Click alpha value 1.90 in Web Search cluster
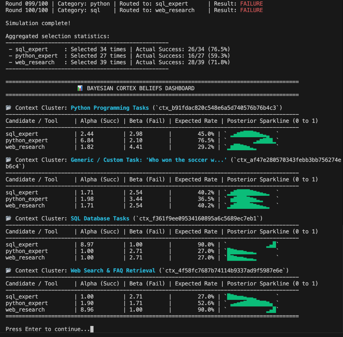The width and height of the screenshot is (343, 337). pos(87,303)
